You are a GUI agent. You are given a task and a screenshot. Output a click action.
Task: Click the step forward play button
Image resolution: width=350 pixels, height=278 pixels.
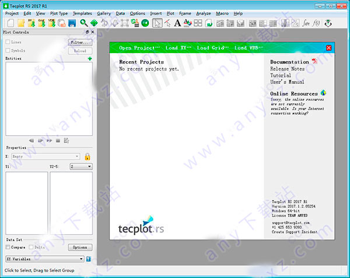[40, 140]
